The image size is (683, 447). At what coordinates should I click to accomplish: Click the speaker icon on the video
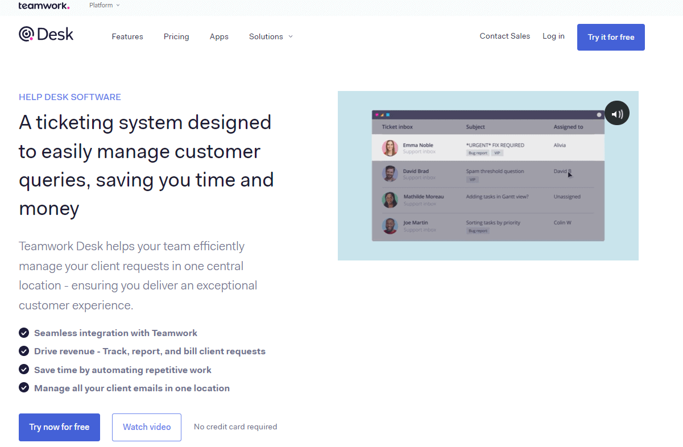tap(616, 113)
